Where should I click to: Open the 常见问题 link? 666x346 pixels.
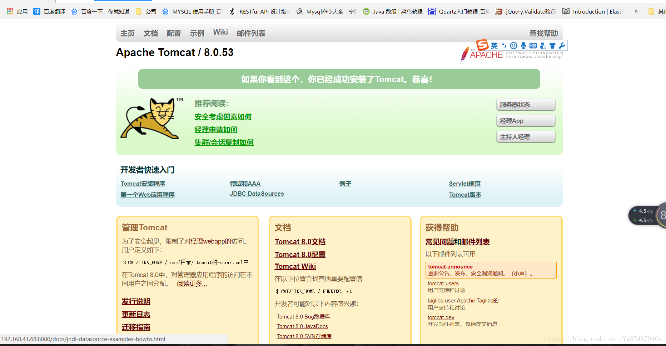point(439,242)
